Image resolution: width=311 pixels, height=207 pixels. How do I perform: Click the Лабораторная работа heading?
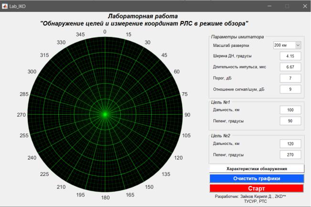[x=143, y=16]
